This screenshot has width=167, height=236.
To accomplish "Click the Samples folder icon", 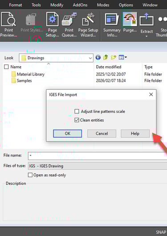I will pos(13,81).
